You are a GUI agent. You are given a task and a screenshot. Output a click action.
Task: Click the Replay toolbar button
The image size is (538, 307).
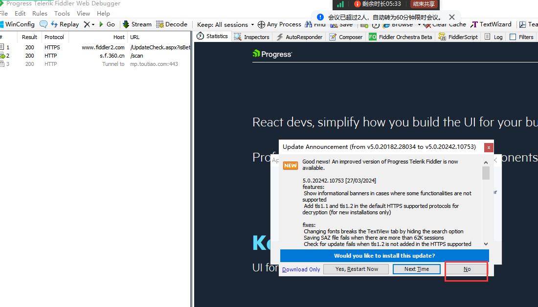point(65,24)
